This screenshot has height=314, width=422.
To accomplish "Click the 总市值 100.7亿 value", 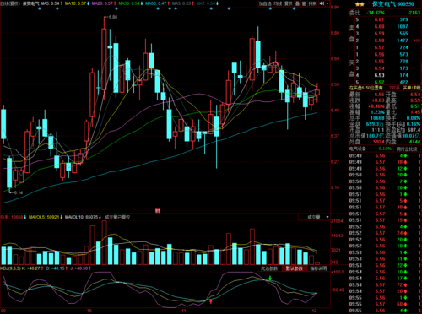I will pyautogui.click(x=376, y=136).
